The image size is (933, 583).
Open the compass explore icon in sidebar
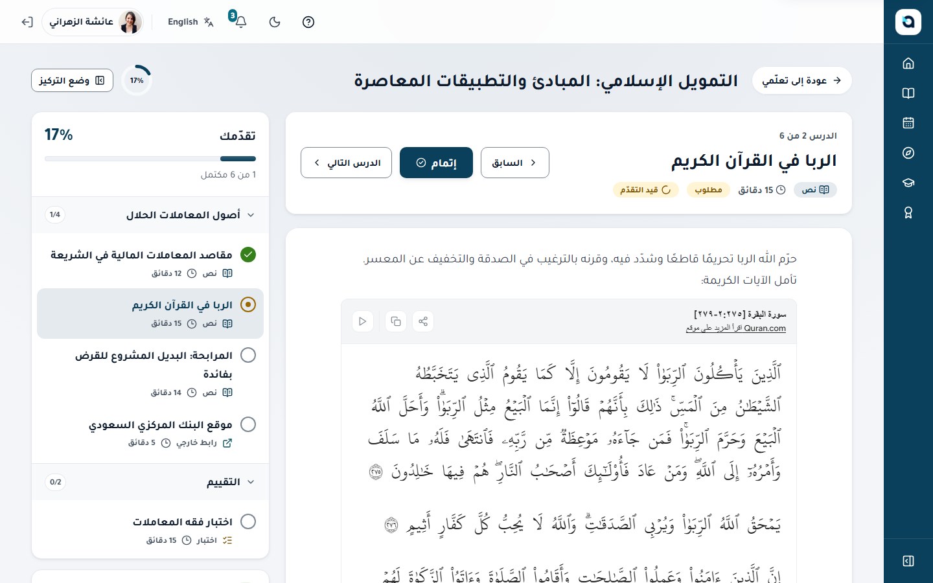(908, 153)
